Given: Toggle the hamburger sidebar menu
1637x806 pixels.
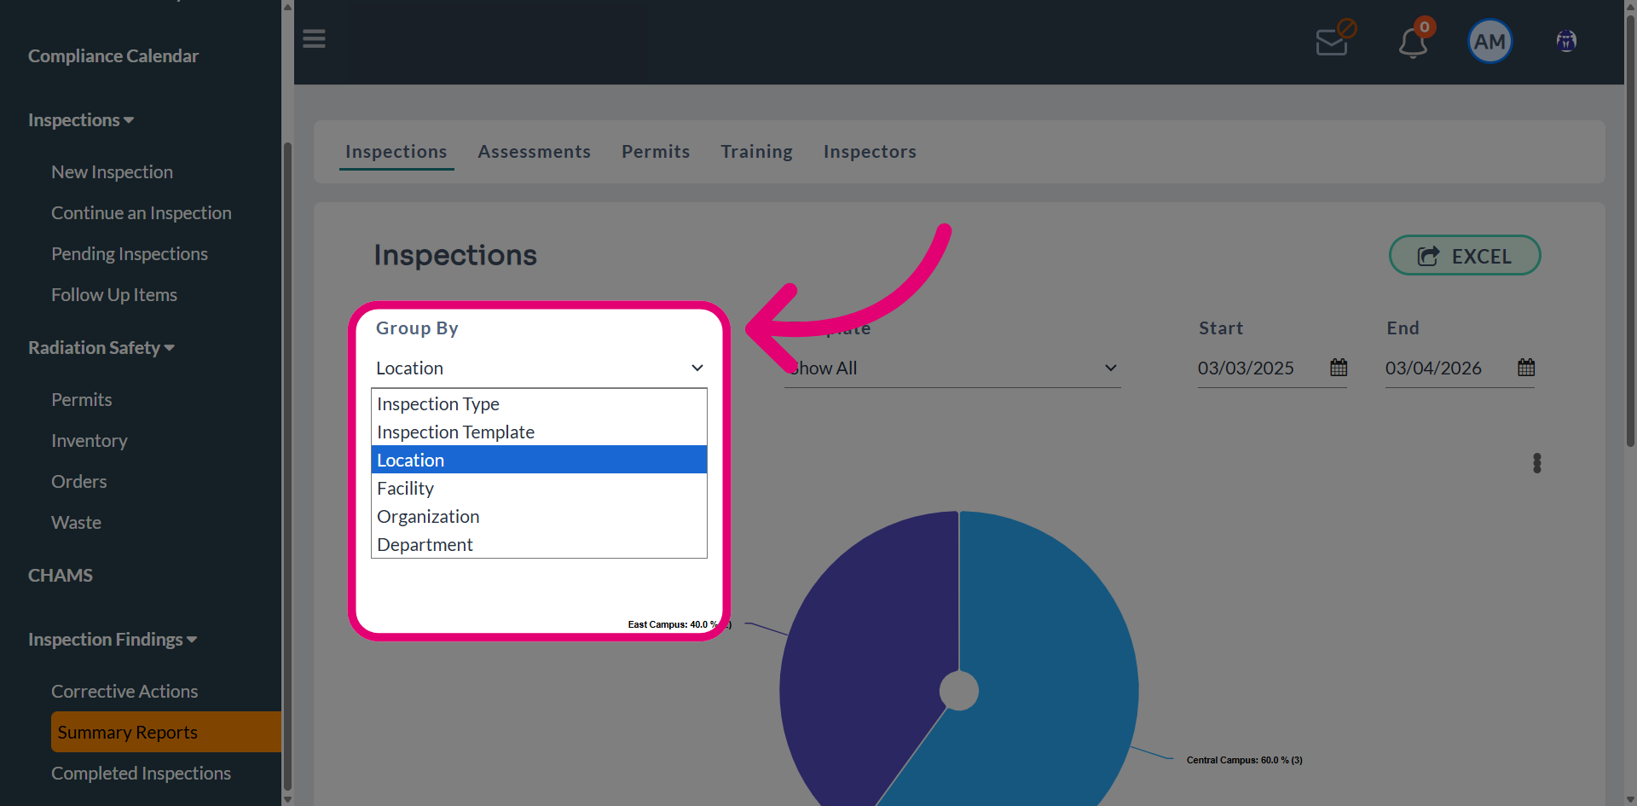Looking at the screenshot, I should 314,39.
